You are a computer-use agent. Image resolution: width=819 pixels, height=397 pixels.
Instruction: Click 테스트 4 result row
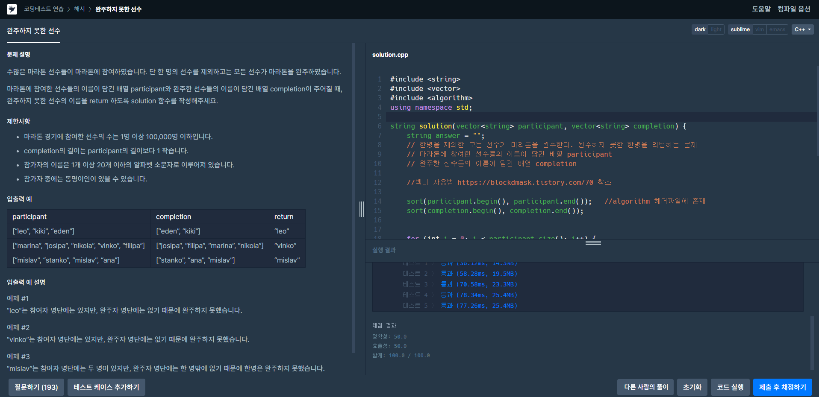click(460, 295)
